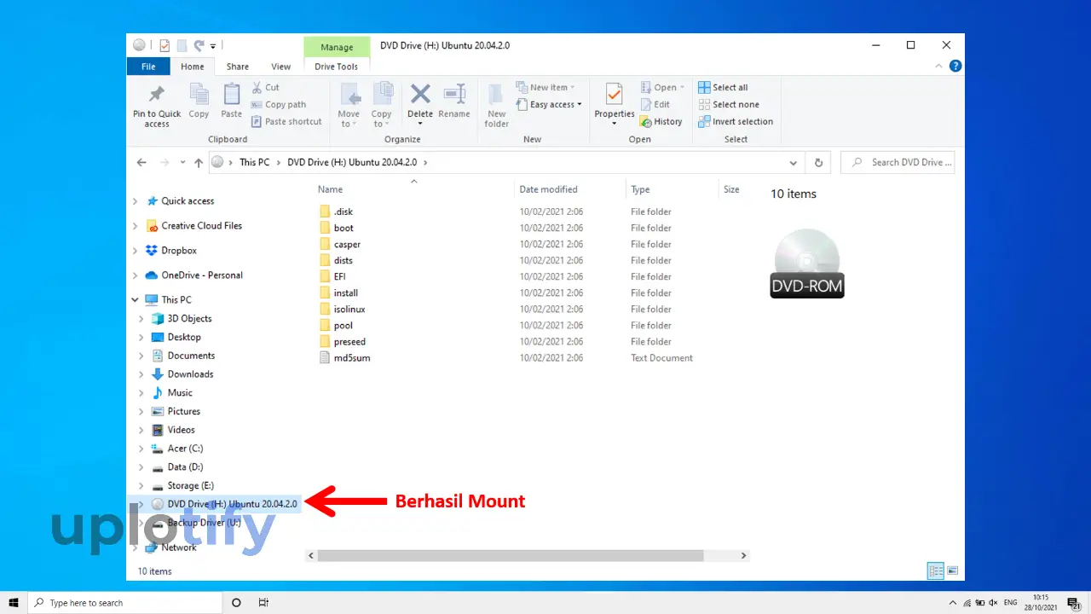Screen dimensions: 1091x614
Task: Expand the address bar history dropdown
Action: 794,162
